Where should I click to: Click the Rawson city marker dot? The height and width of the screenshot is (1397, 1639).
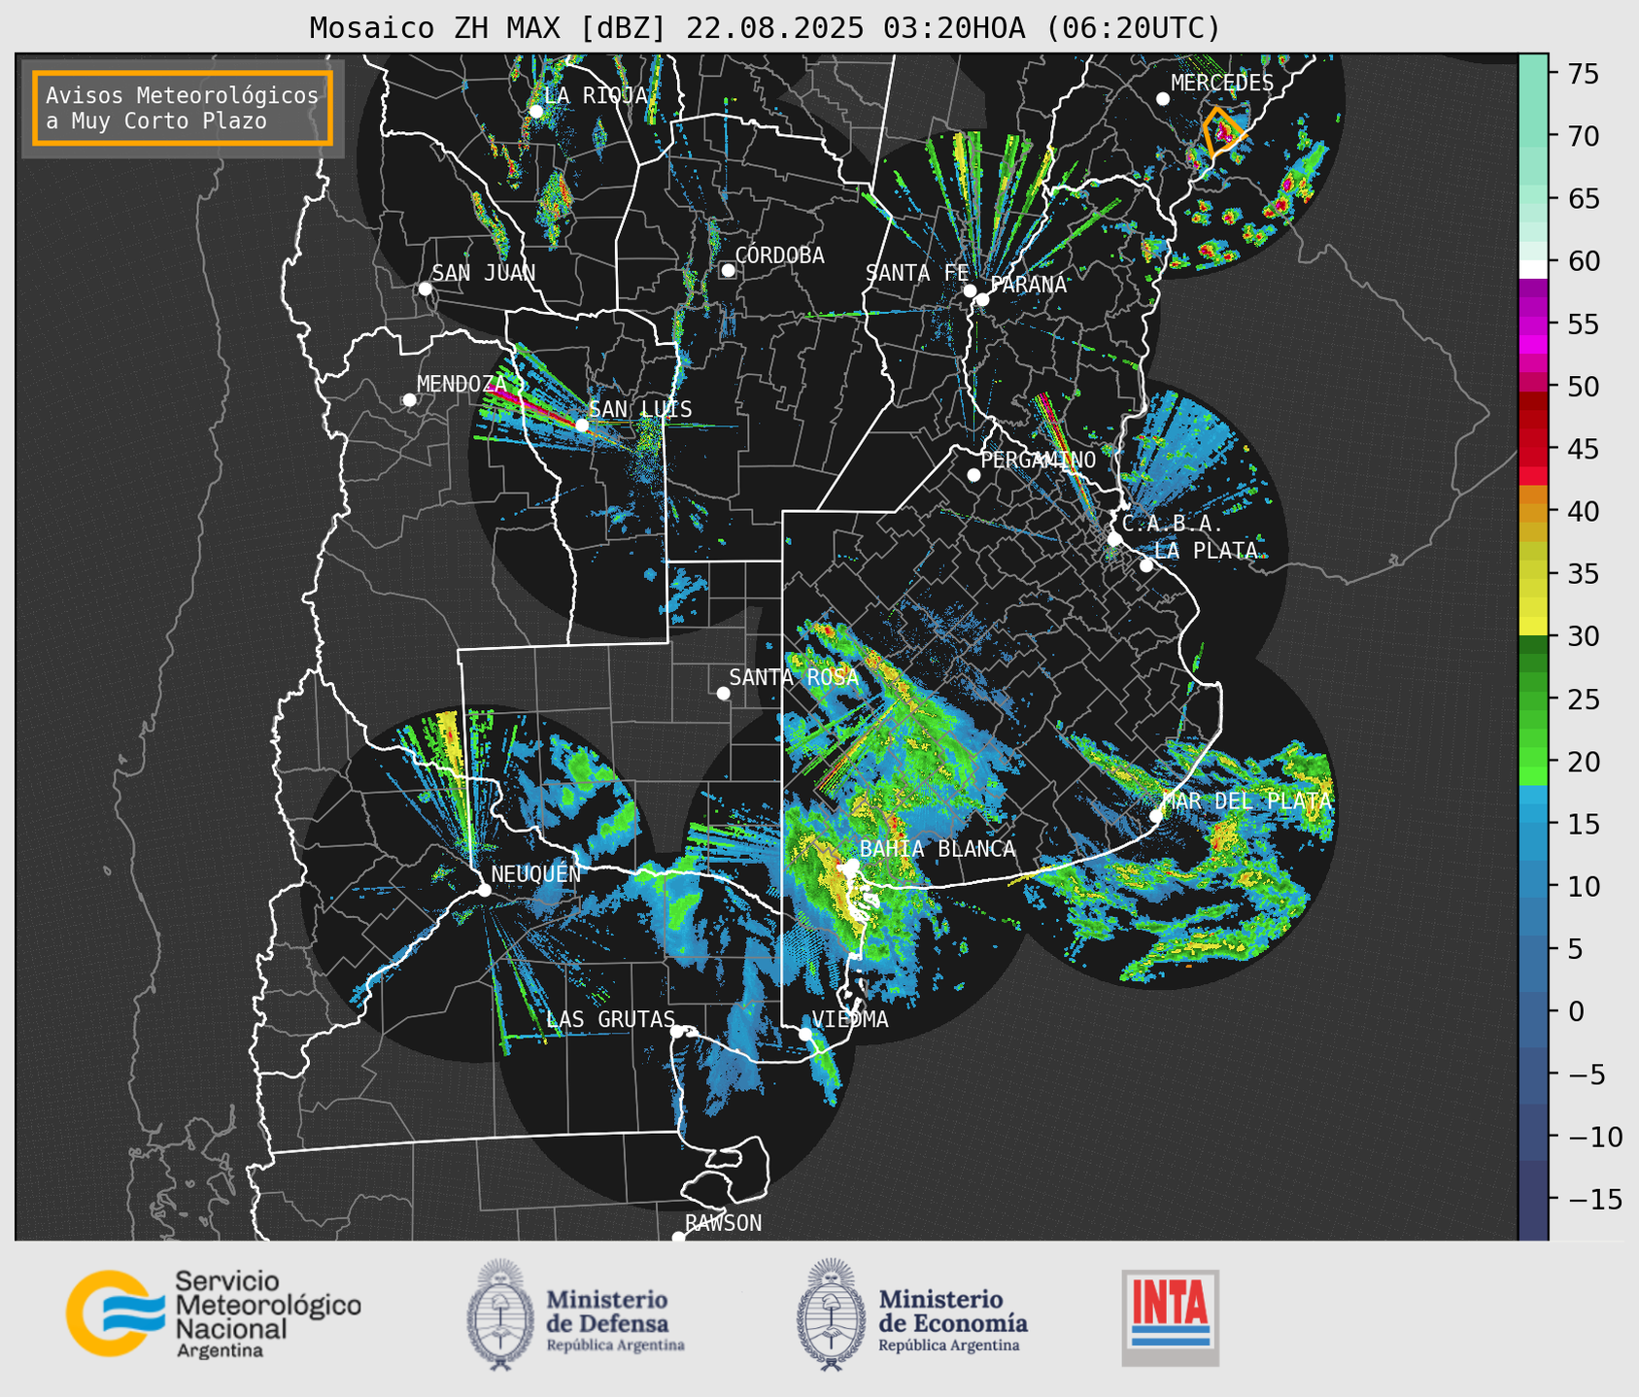[x=678, y=1237]
